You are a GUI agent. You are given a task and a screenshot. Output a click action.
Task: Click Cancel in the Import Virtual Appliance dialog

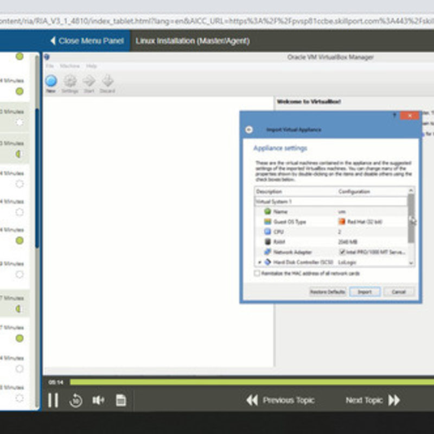(399, 292)
